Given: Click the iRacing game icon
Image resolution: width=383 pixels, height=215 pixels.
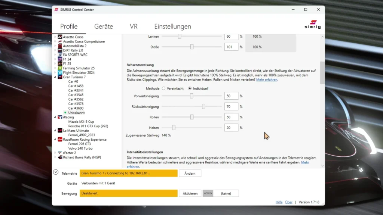Looking at the screenshot, I should tap(60, 117).
